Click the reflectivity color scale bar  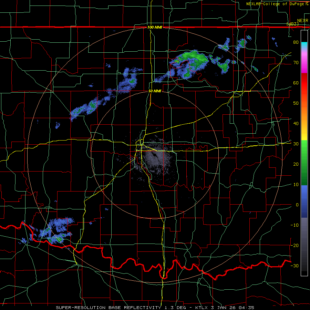pos(304,153)
